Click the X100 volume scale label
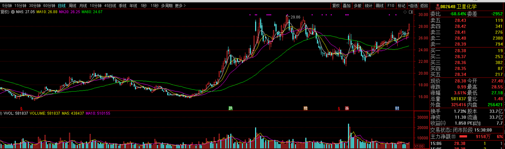Screen dimensions: 505x149 (419, 146)
